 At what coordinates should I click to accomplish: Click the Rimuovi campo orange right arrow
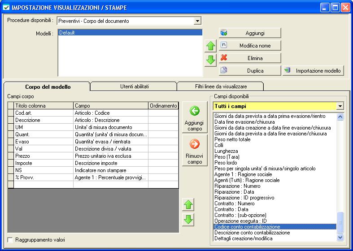click(195, 151)
